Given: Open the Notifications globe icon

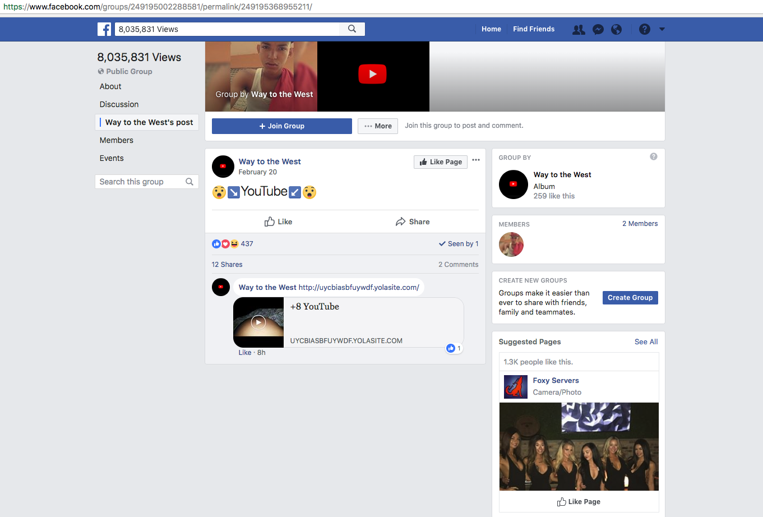Looking at the screenshot, I should [x=616, y=30].
